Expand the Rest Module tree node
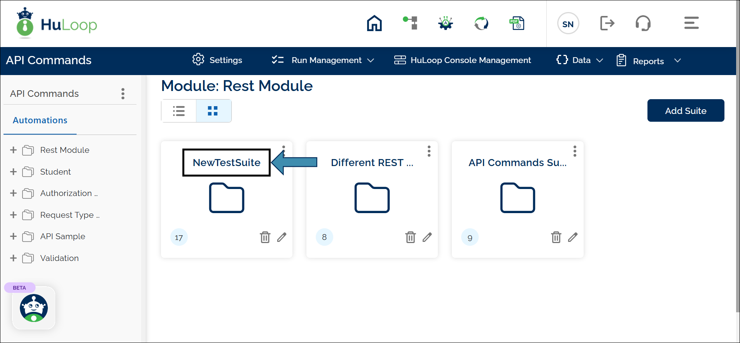740x343 pixels. tap(13, 150)
